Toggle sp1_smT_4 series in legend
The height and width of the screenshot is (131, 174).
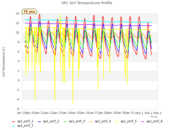(100, 121)
